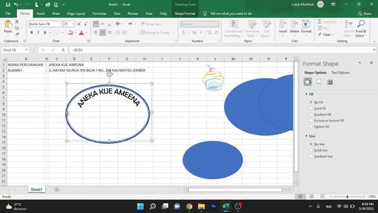Click the Insert Function fx icon

click(63, 50)
